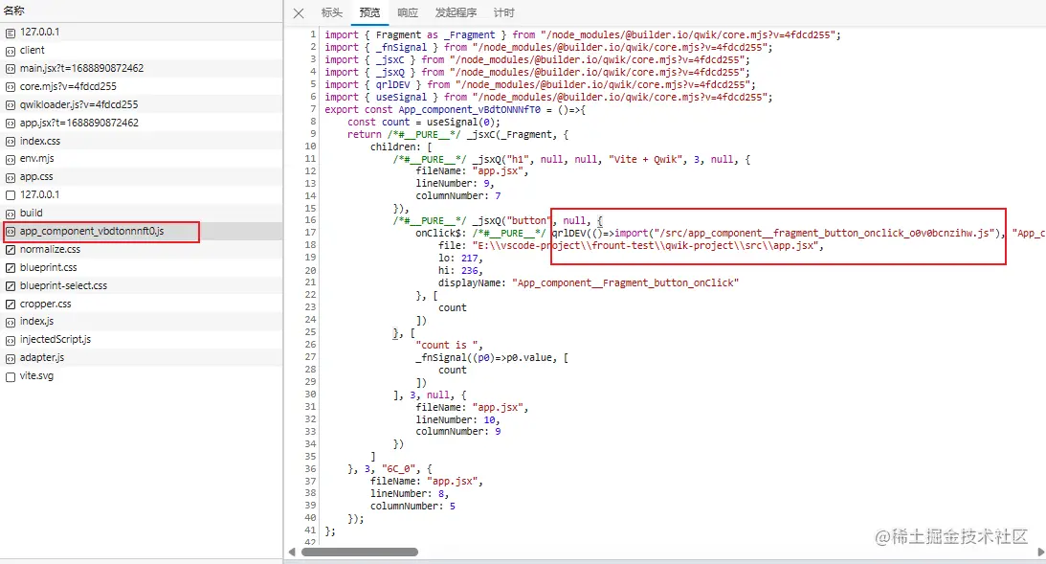
Task: Select the build request row
Action: (x=141, y=213)
